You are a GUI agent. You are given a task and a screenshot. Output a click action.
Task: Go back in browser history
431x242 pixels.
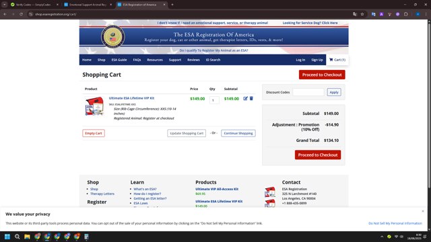click(x=5, y=14)
